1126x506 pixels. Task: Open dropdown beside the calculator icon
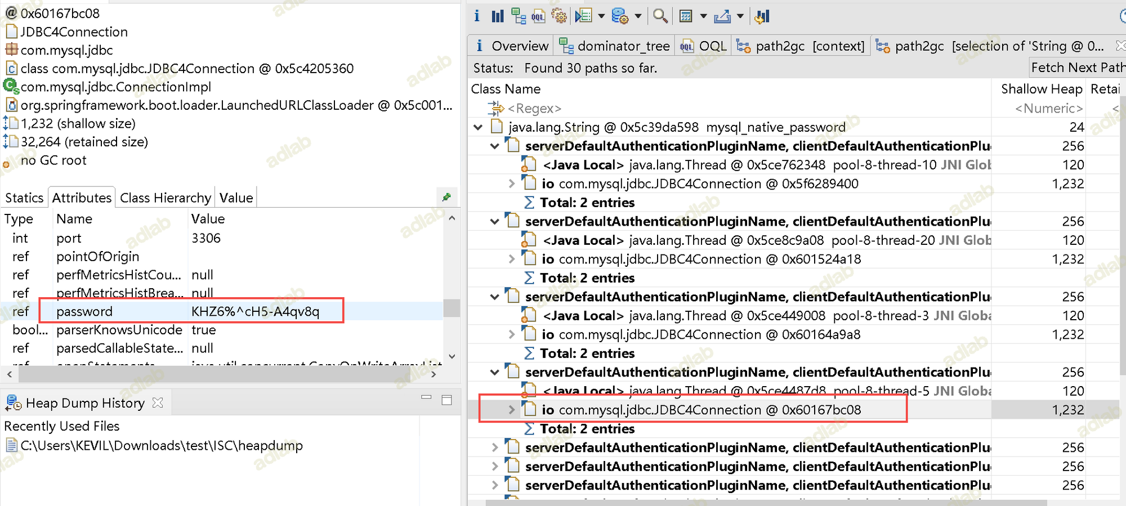[703, 16]
